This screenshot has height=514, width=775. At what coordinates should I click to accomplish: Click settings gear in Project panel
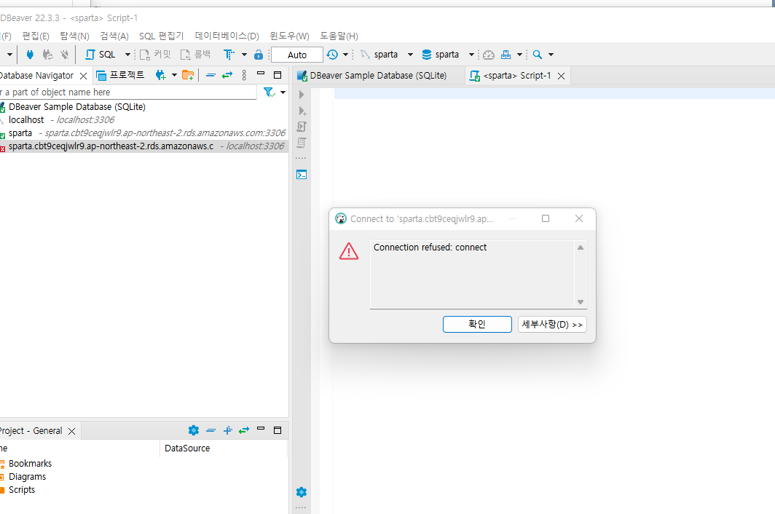(x=194, y=430)
